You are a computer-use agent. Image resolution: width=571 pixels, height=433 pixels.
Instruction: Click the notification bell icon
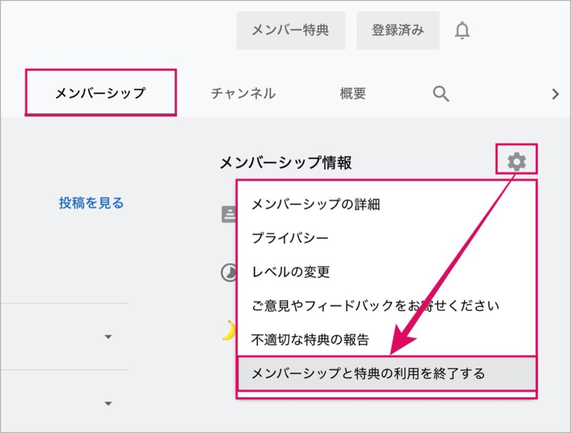[x=462, y=31]
